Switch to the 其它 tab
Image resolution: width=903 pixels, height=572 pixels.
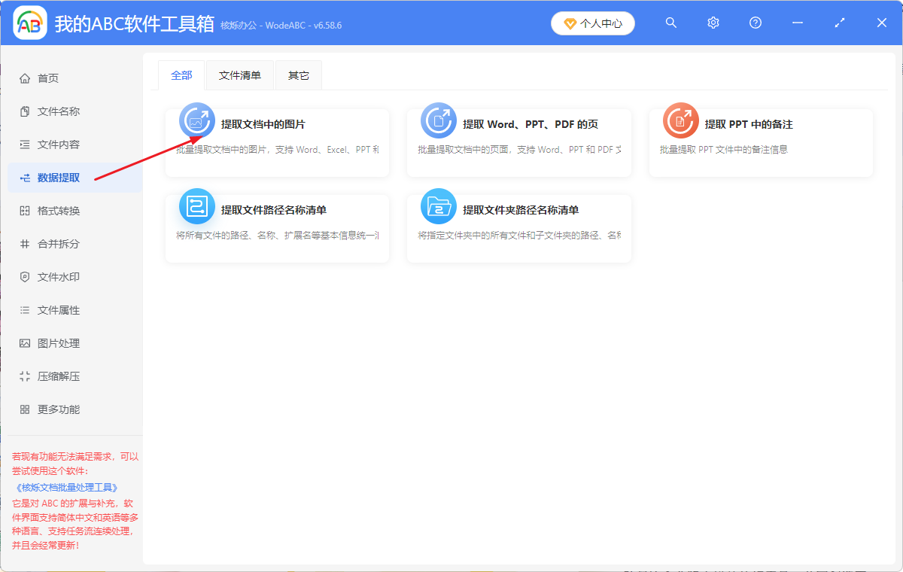point(298,75)
